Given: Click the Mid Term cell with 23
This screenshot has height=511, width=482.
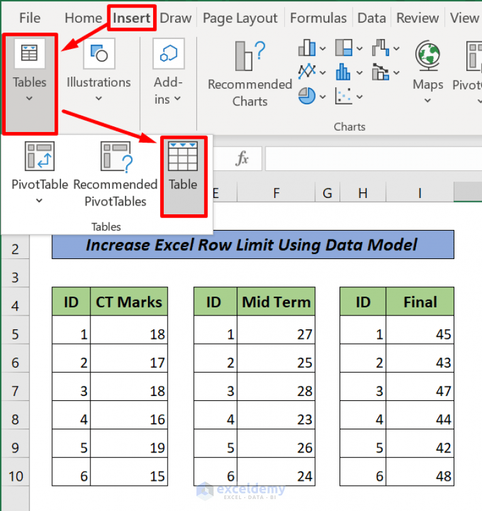Looking at the screenshot, I should (x=276, y=415).
